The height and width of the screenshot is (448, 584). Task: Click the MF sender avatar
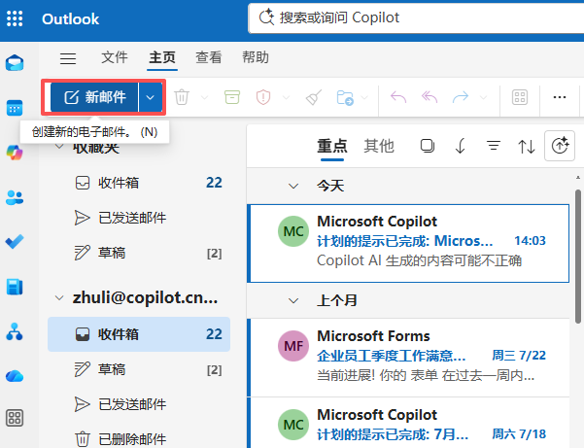293,346
